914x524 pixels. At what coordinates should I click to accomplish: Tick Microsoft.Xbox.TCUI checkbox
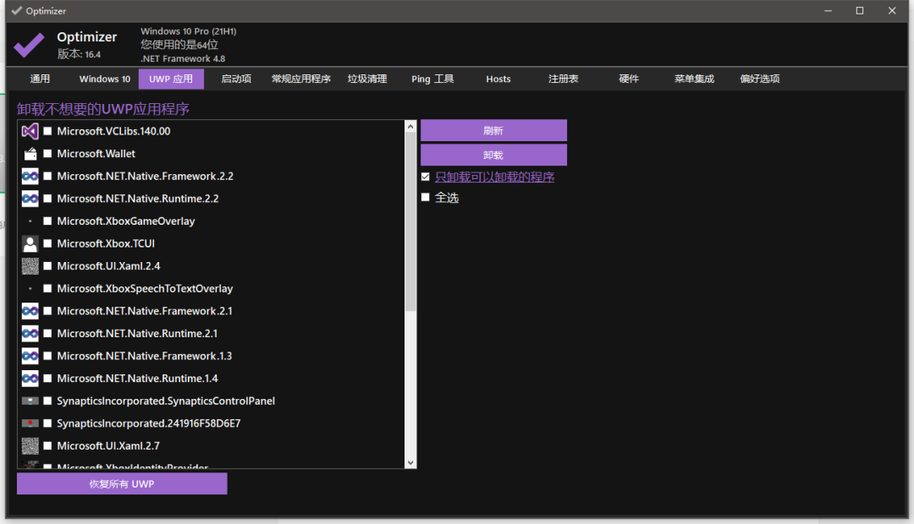[x=47, y=243]
